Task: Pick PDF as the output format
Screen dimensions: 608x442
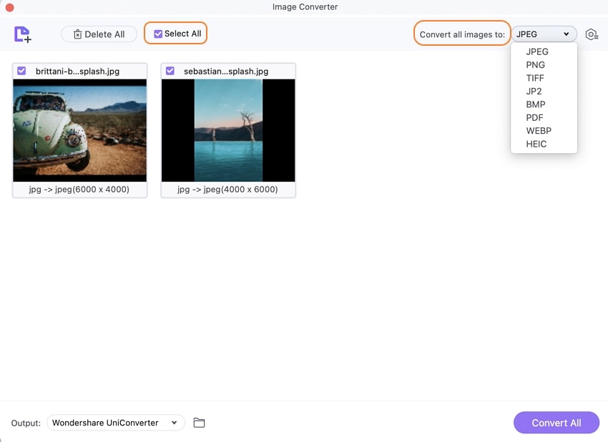Action: coord(534,117)
